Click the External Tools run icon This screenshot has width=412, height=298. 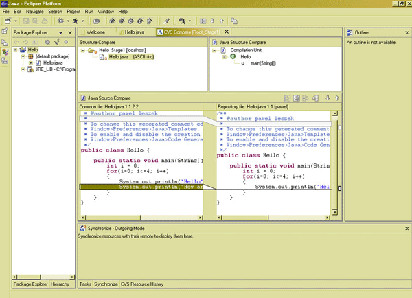point(182,21)
